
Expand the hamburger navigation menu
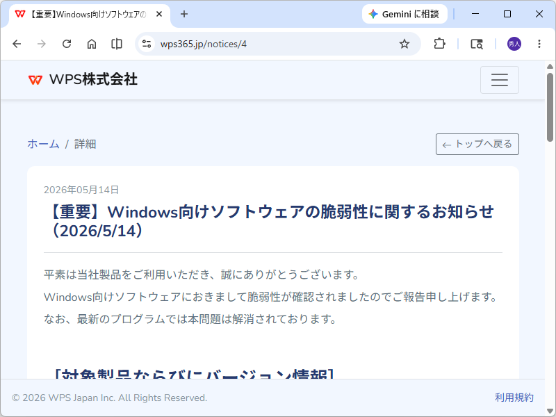click(x=500, y=80)
